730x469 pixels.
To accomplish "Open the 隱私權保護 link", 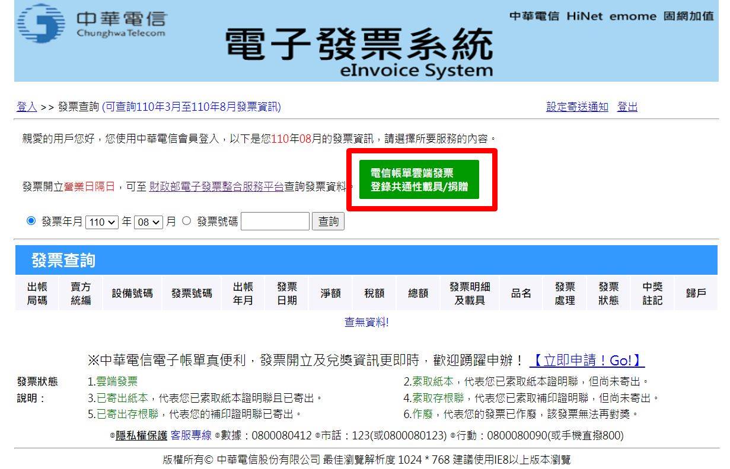I will tap(141, 435).
